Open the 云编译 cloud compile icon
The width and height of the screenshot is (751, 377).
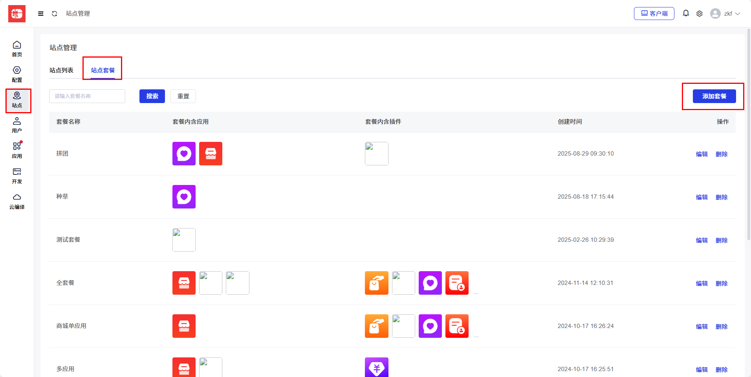[17, 201]
